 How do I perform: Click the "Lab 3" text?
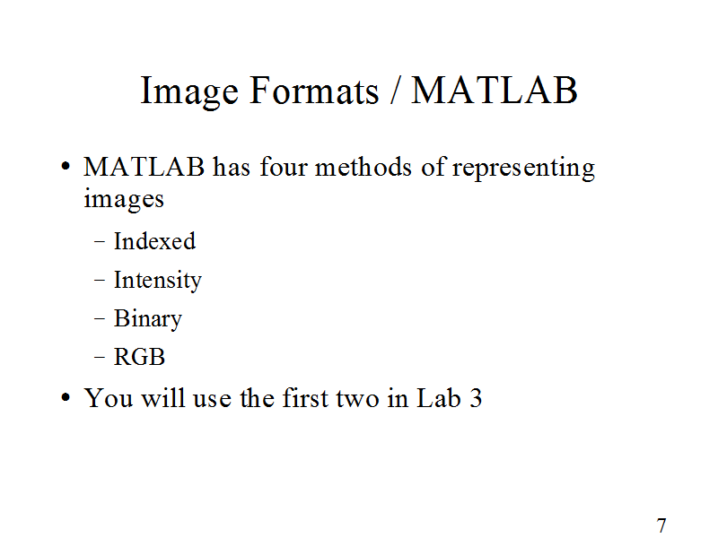450,398
